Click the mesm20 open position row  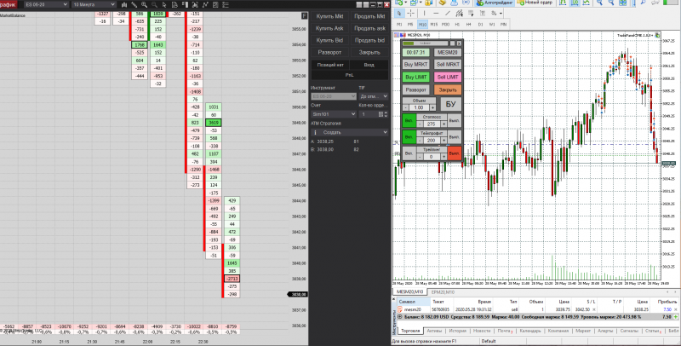pos(537,309)
